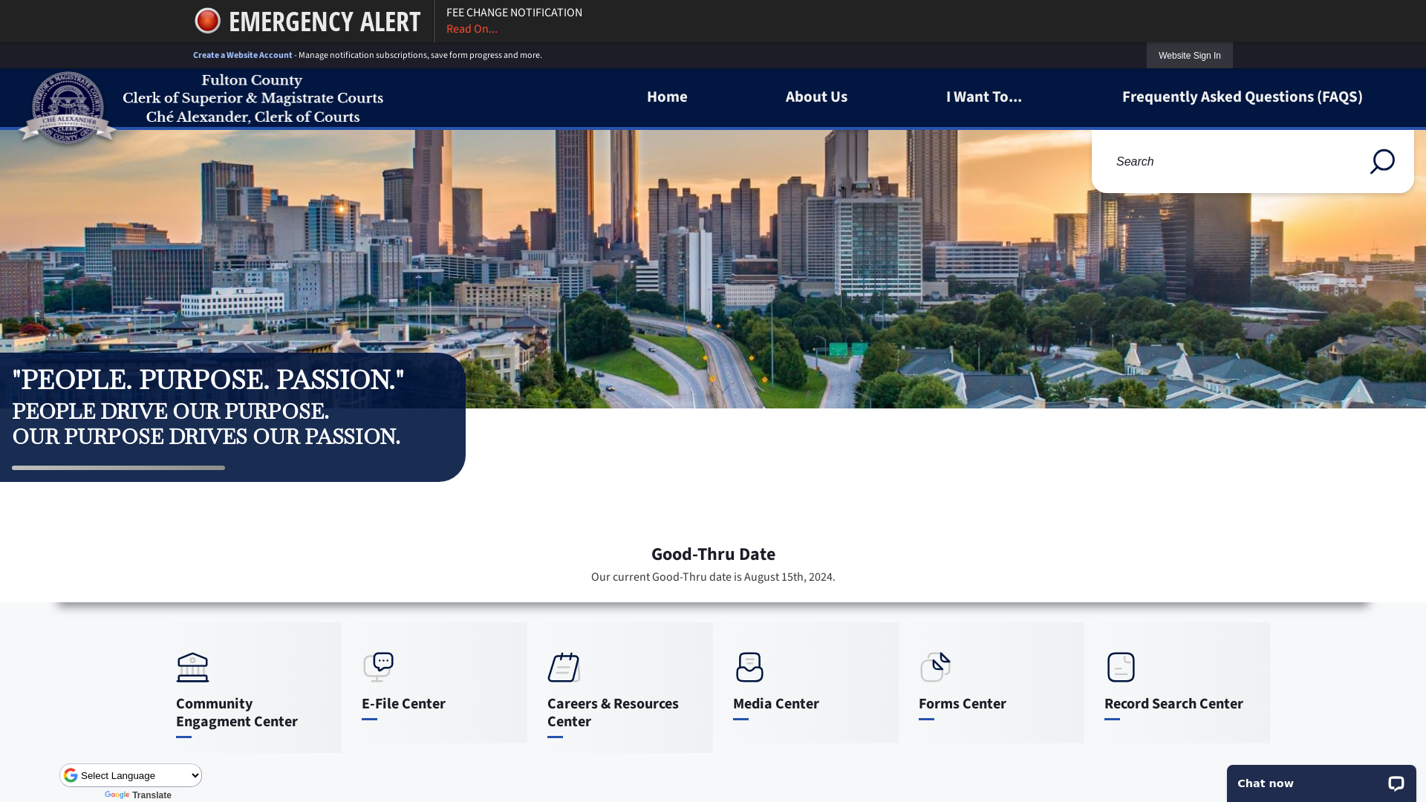This screenshot has height=802, width=1426.
Task: Click the search magnifying glass icon
Action: (1382, 160)
